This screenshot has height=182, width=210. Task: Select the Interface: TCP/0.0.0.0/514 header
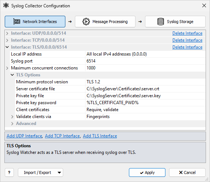click(38, 40)
